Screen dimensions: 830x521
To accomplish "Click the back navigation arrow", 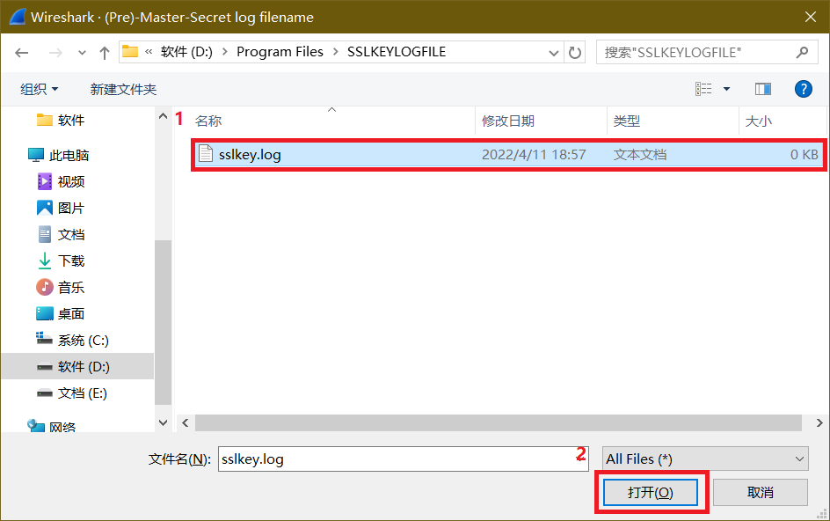I will tap(22, 53).
